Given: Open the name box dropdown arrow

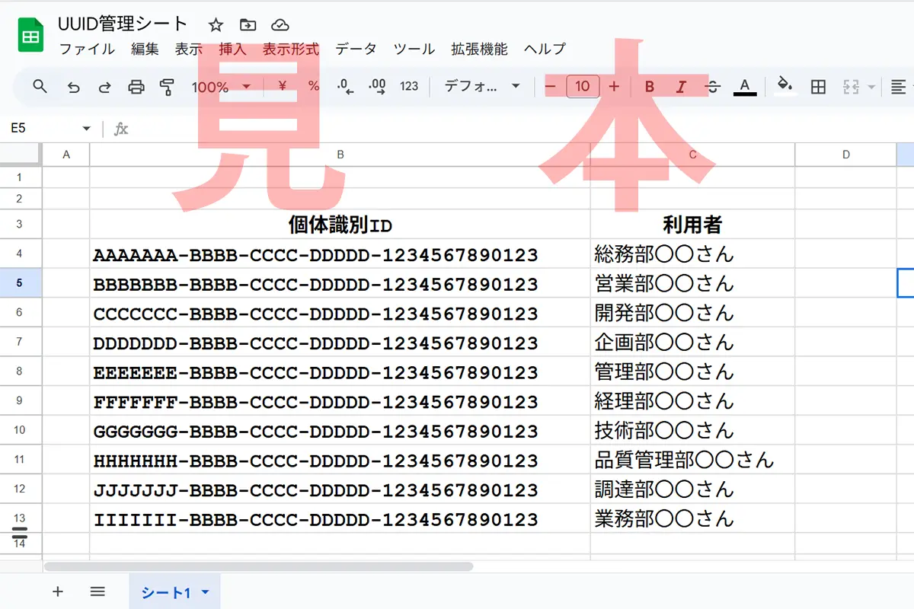Looking at the screenshot, I should click(86, 129).
